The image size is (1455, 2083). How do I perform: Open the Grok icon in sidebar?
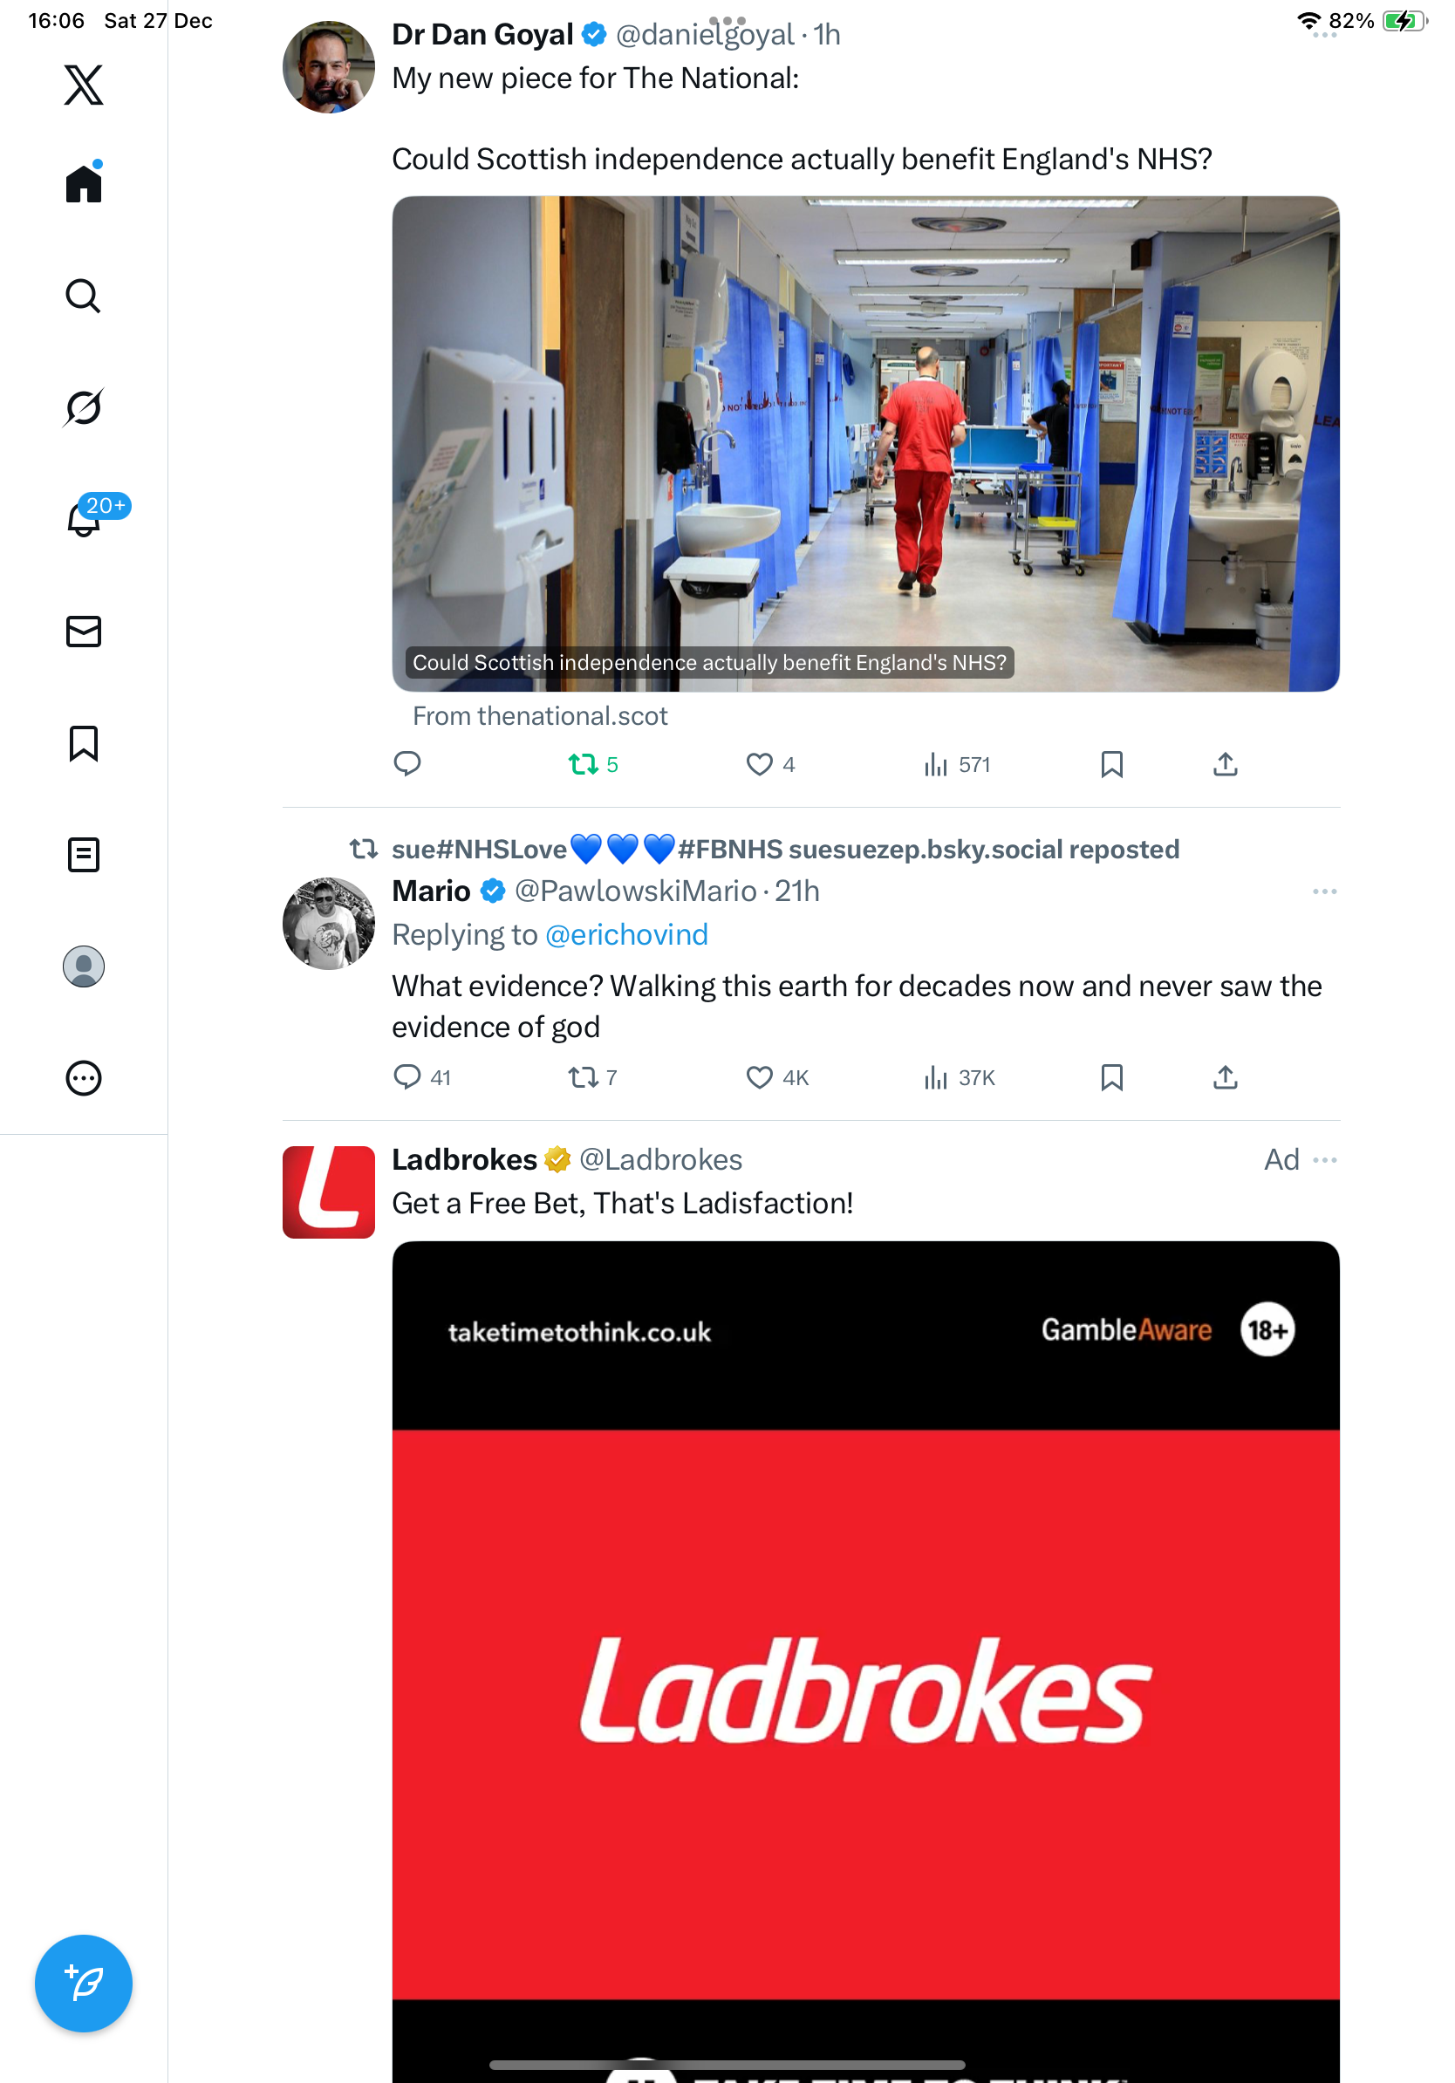pos(84,407)
